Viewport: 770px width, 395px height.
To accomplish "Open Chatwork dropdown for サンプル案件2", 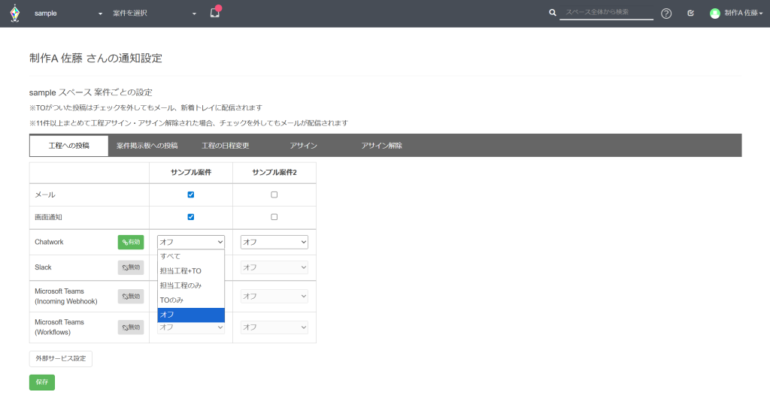I will tap(274, 242).
